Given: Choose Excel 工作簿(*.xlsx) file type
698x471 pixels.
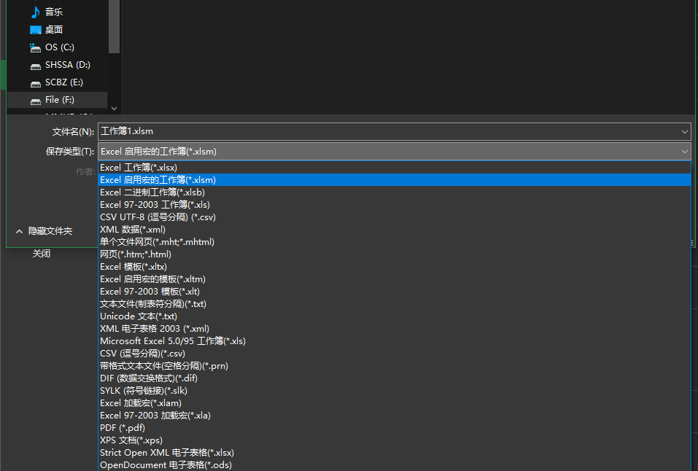Looking at the screenshot, I should tap(395, 168).
